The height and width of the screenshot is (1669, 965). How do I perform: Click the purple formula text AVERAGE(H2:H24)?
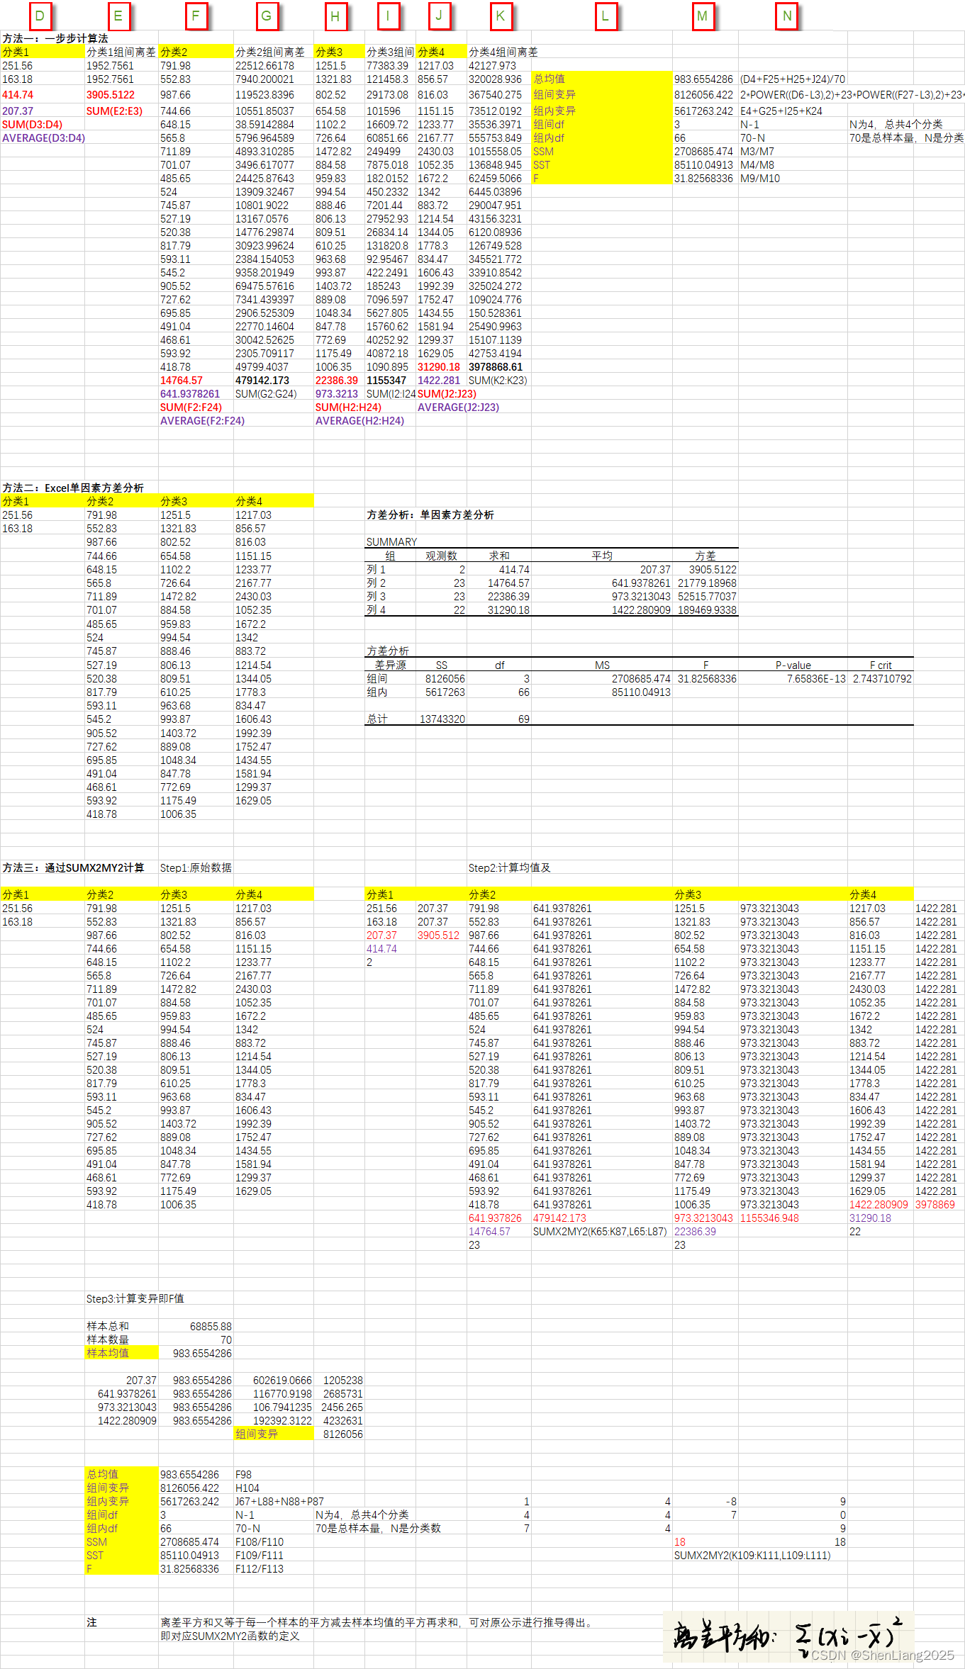[359, 420]
